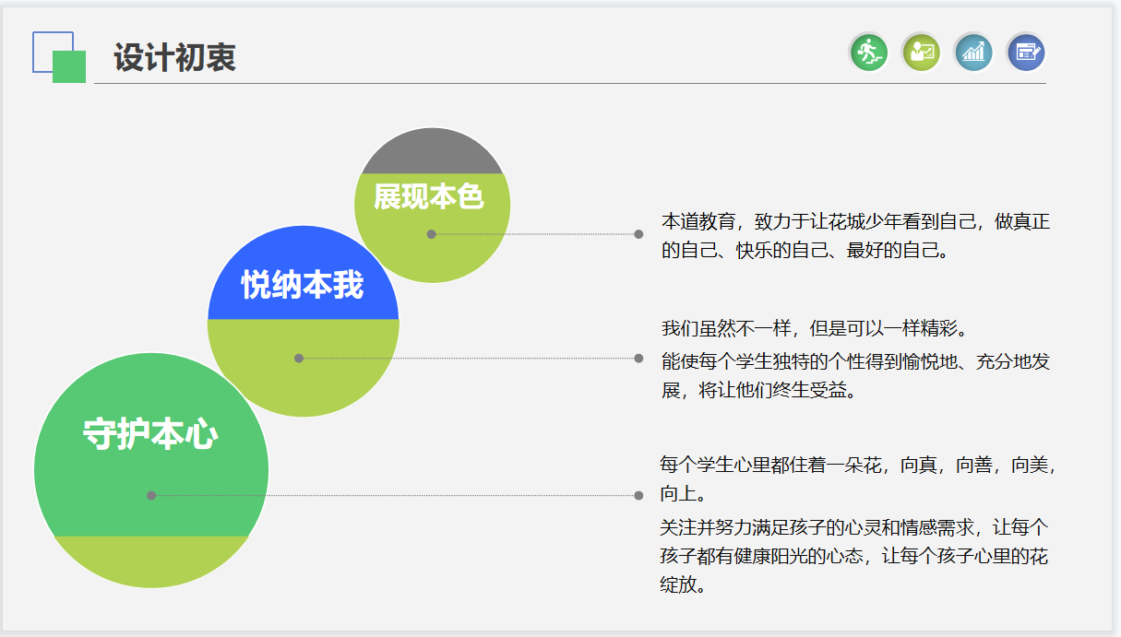This screenshot has width=1121, height=637.
Task: Click the green stair-climbing businessman icon
Action: click(868, 52)
